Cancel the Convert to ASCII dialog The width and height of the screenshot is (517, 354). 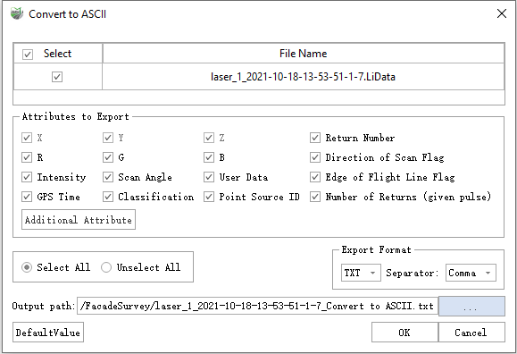pos(471,333)
